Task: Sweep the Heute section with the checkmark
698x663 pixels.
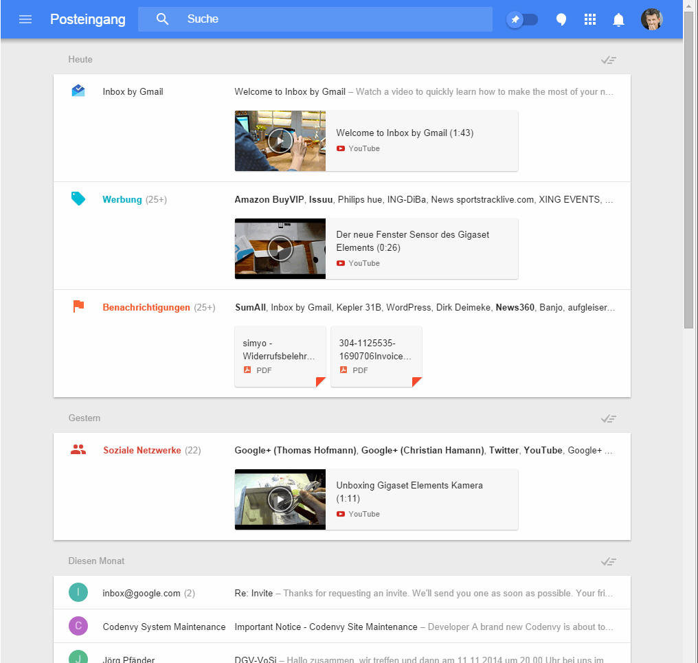Action: (608, 60)
